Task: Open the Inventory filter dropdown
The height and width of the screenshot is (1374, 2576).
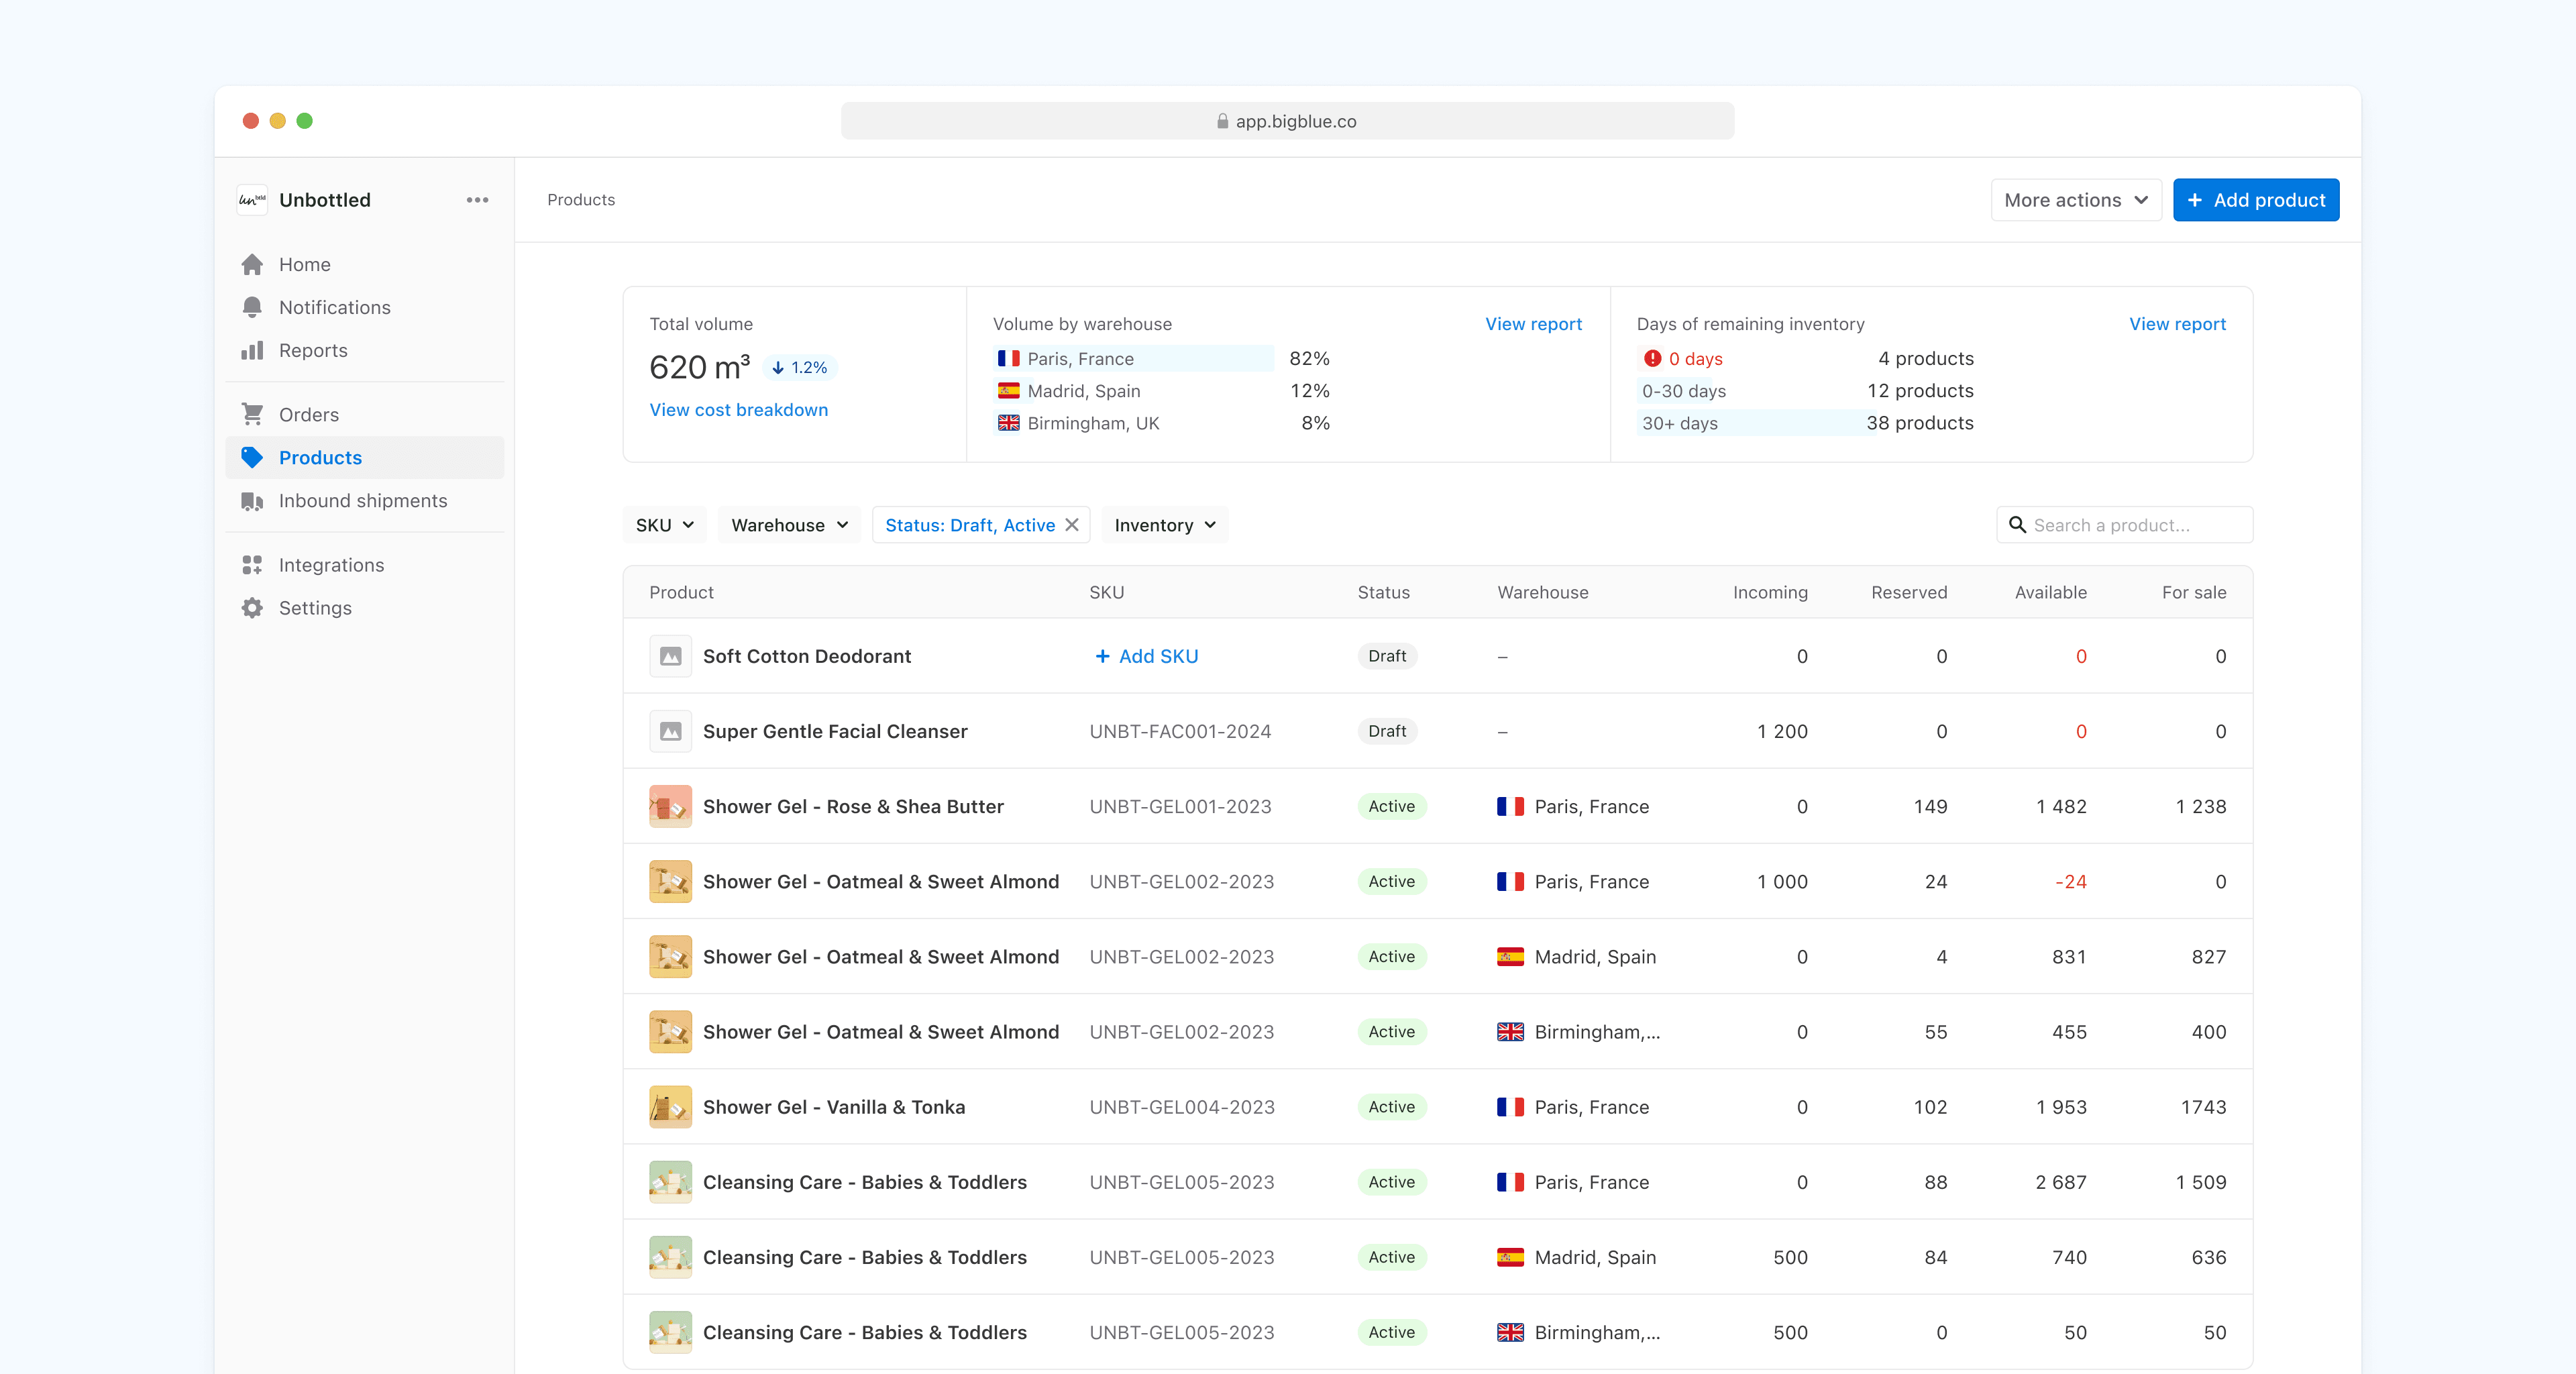Action: 1164,525
